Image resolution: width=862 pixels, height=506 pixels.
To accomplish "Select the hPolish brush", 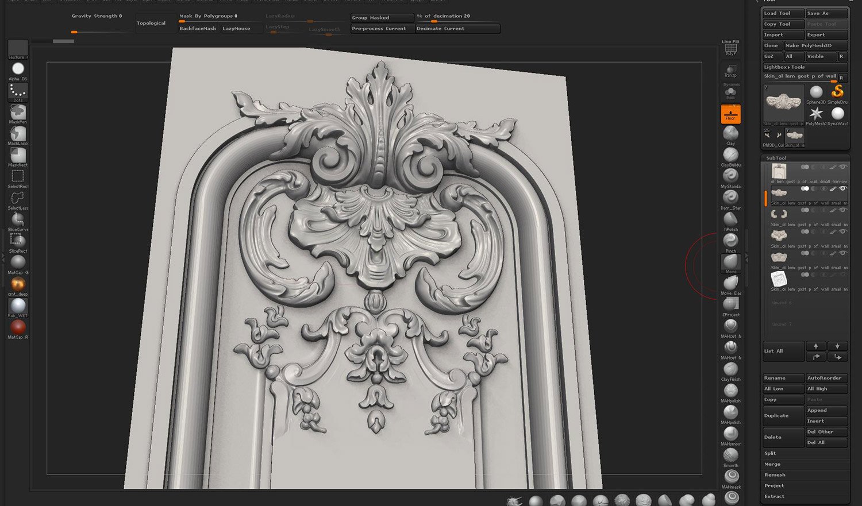I will 730,221.
